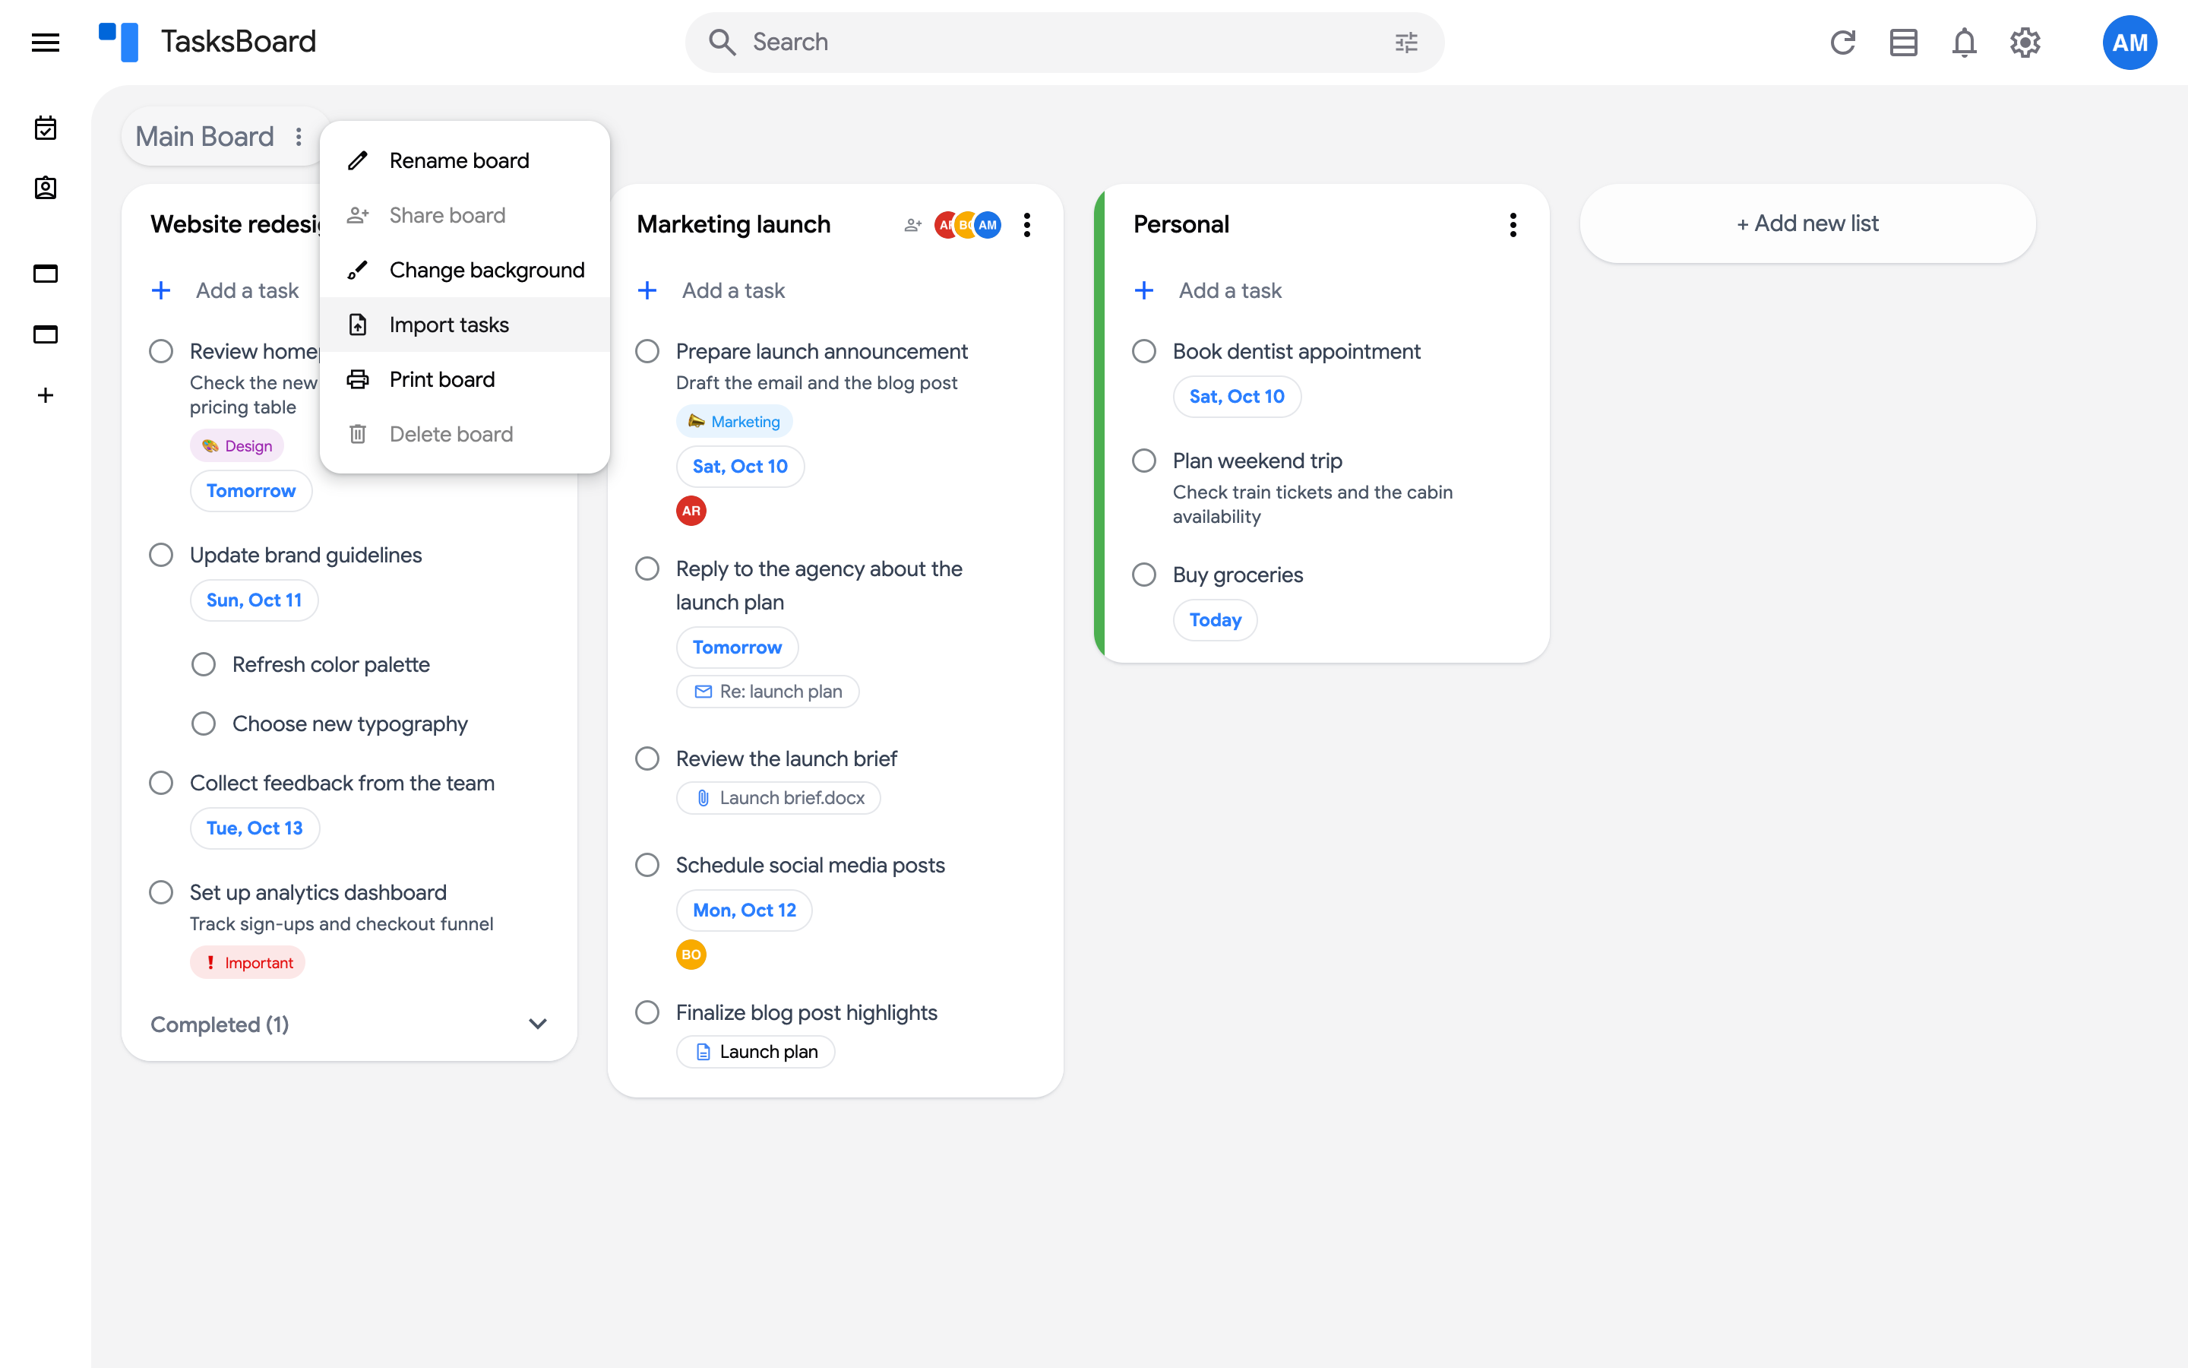Select Delete board menu item
Screen dimensions: 2188x1368
[x=465, y=434]
